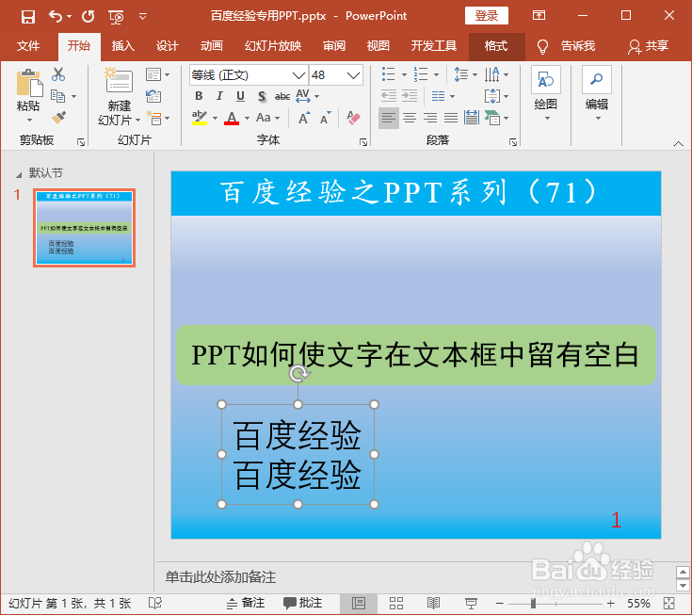The height and width of the screenshot is (615, 692).
Task: Click the Tell Me lightbulb icon
Action: [542, 46]
